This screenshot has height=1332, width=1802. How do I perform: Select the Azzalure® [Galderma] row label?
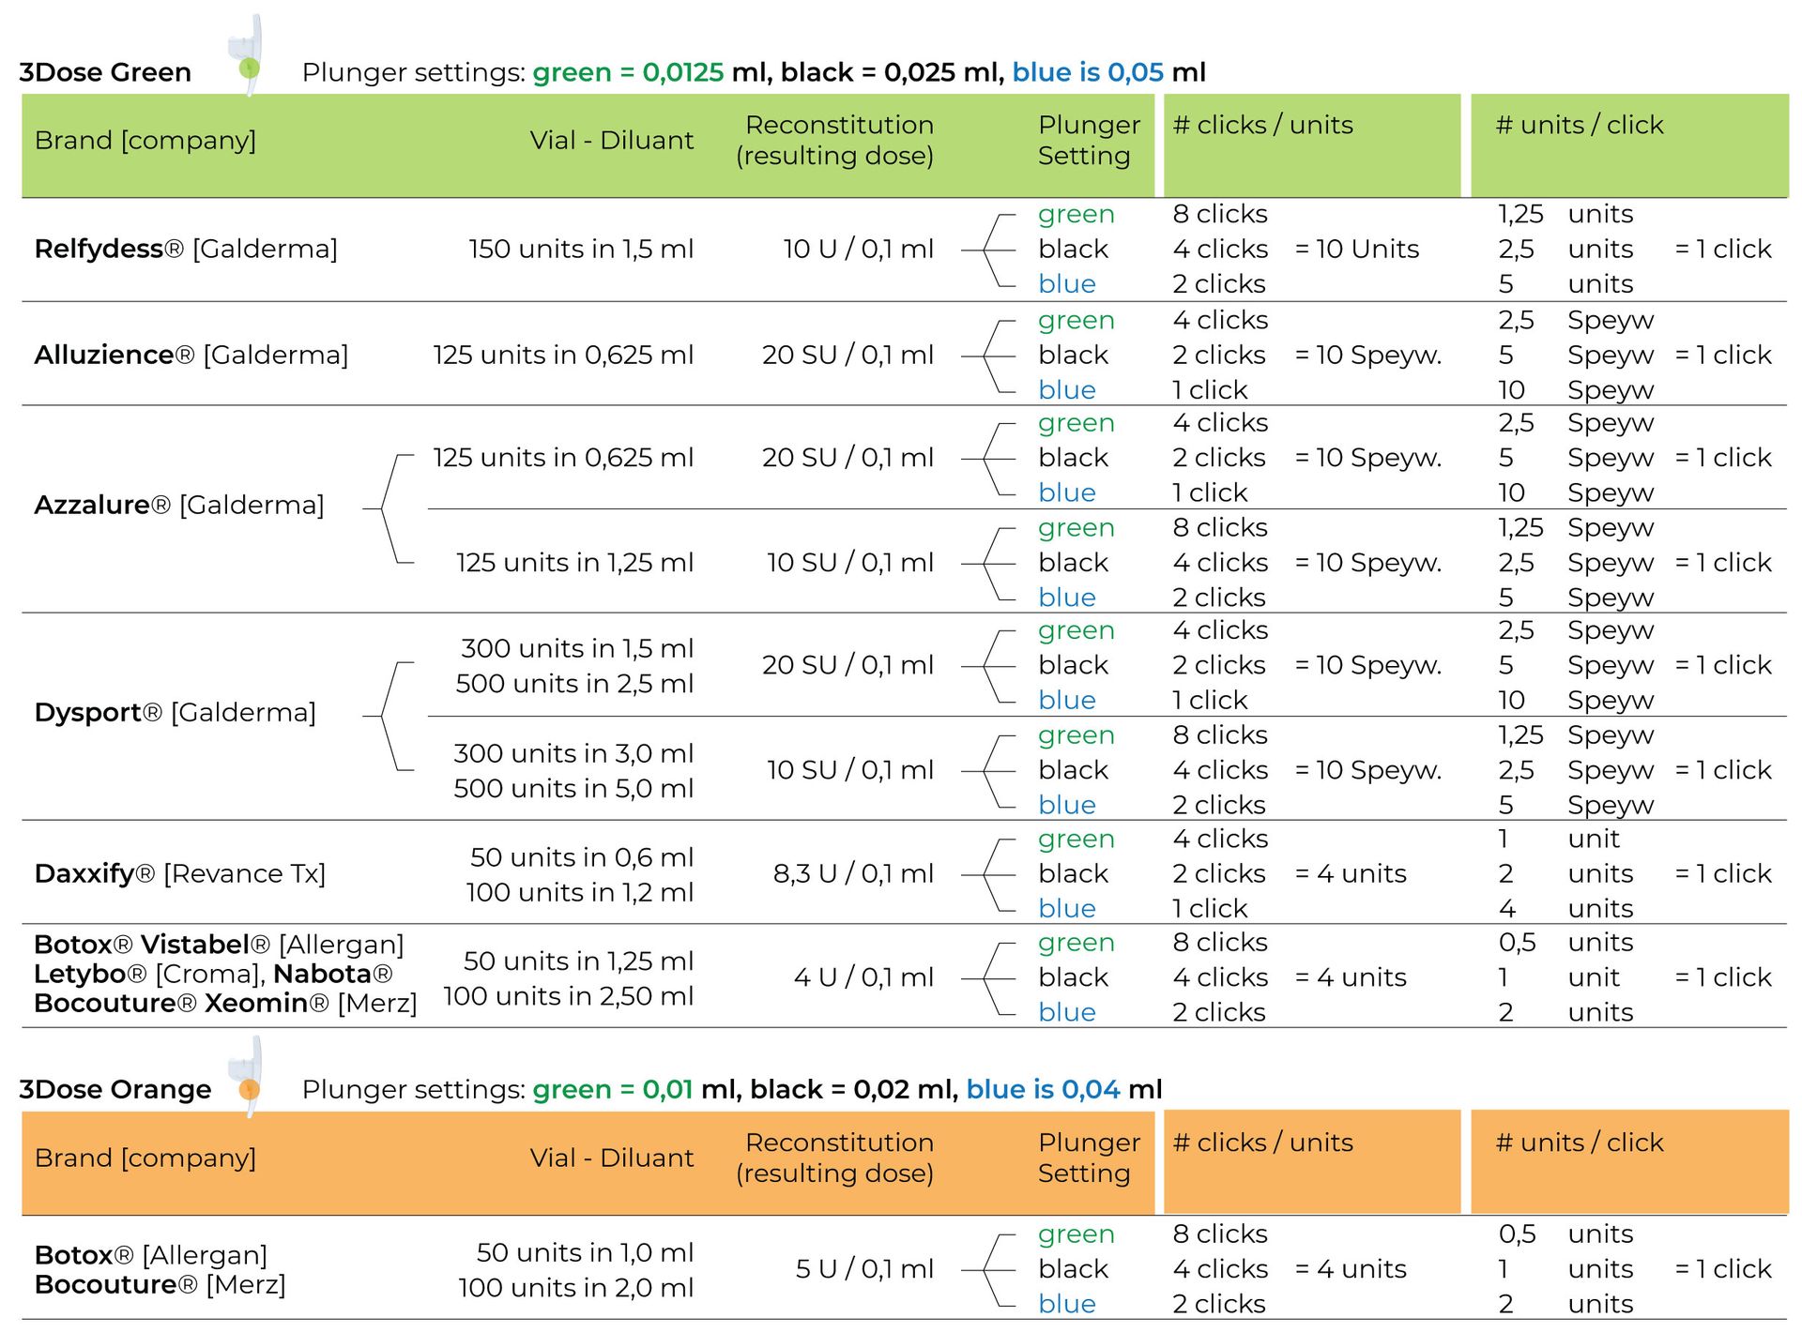[179, 505]
